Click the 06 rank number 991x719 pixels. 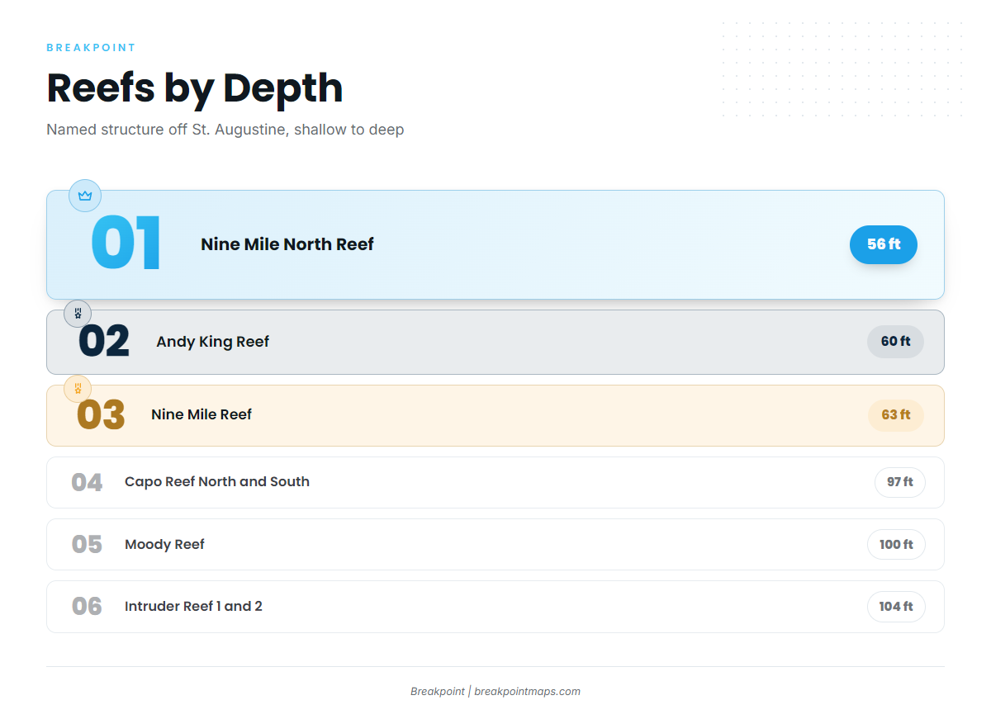[x=87, y=607]
